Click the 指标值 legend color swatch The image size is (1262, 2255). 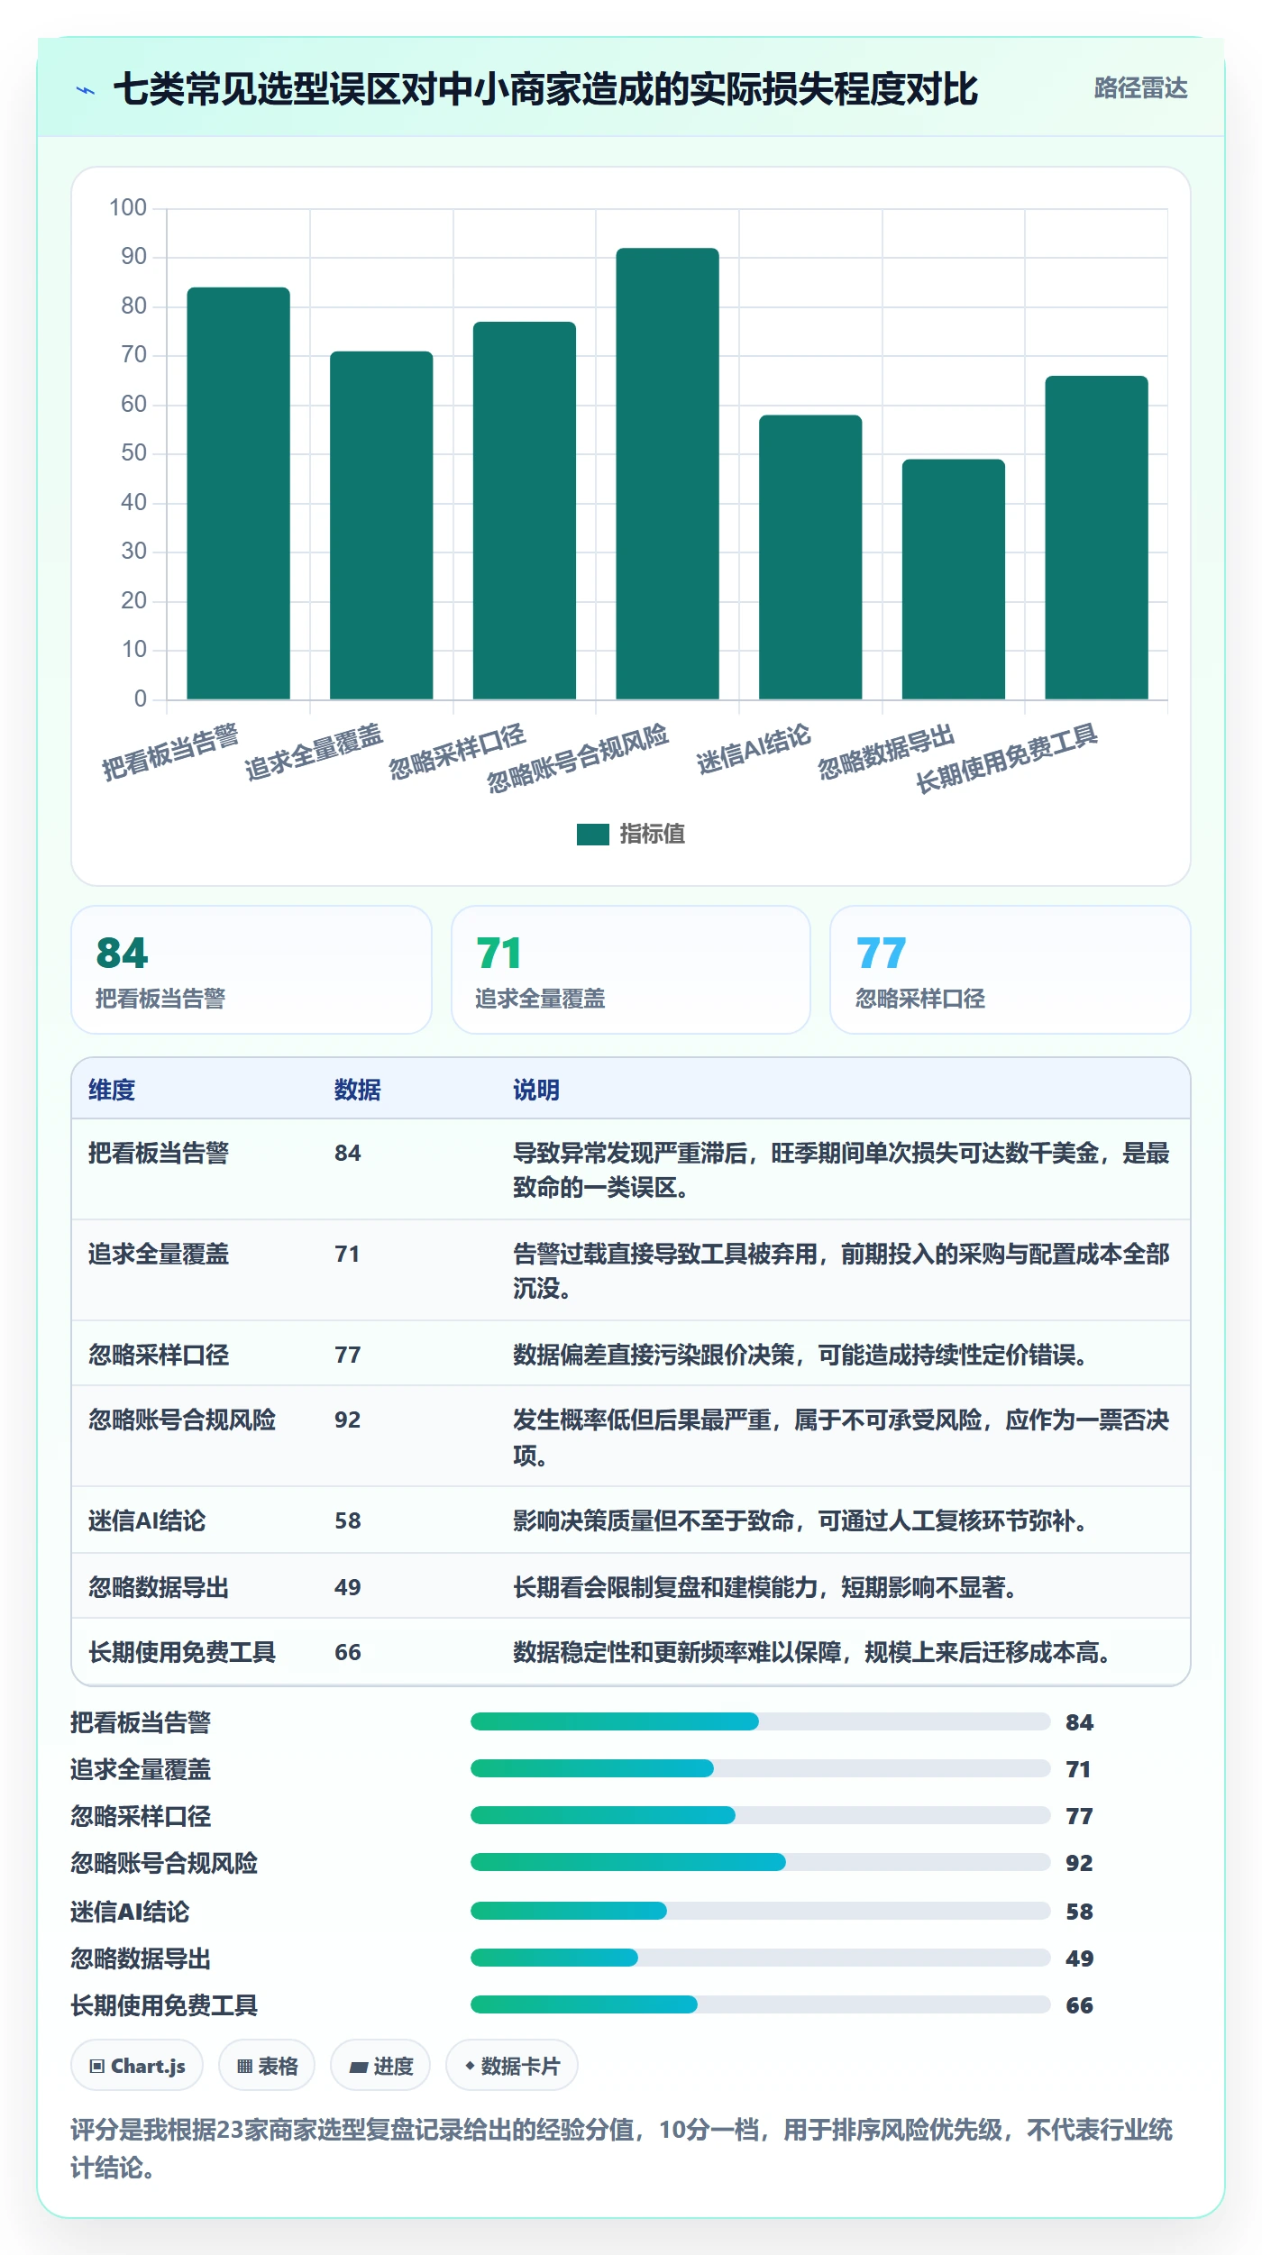[593, 835]
